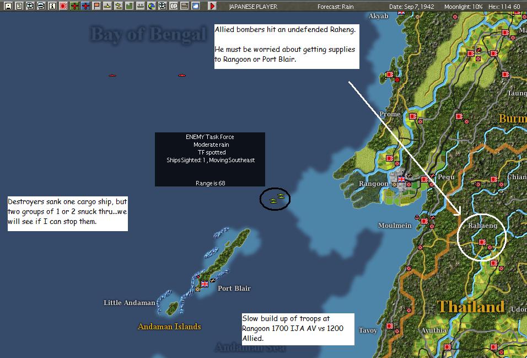Viewport: 527px width, 358px height.
Task: Select the Japanese flag base at Tavoy
Action: click(390, 325)
